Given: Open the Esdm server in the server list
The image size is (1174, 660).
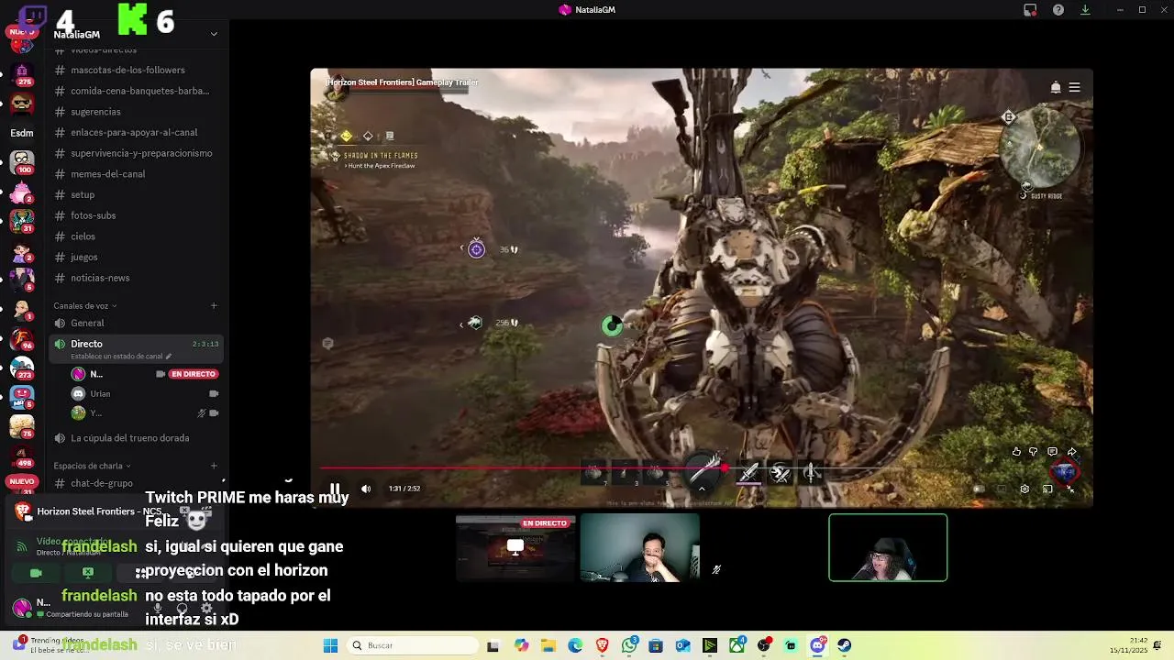Looking at the screenshot, I should point(22,133).
